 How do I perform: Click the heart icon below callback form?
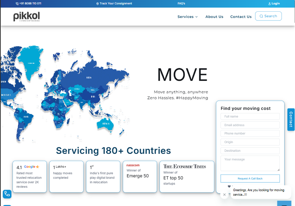(229, 186)
